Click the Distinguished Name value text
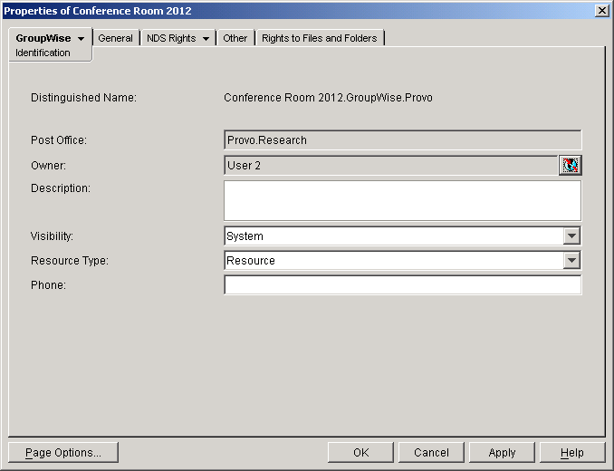614x471 pixels. click(328, 98)
